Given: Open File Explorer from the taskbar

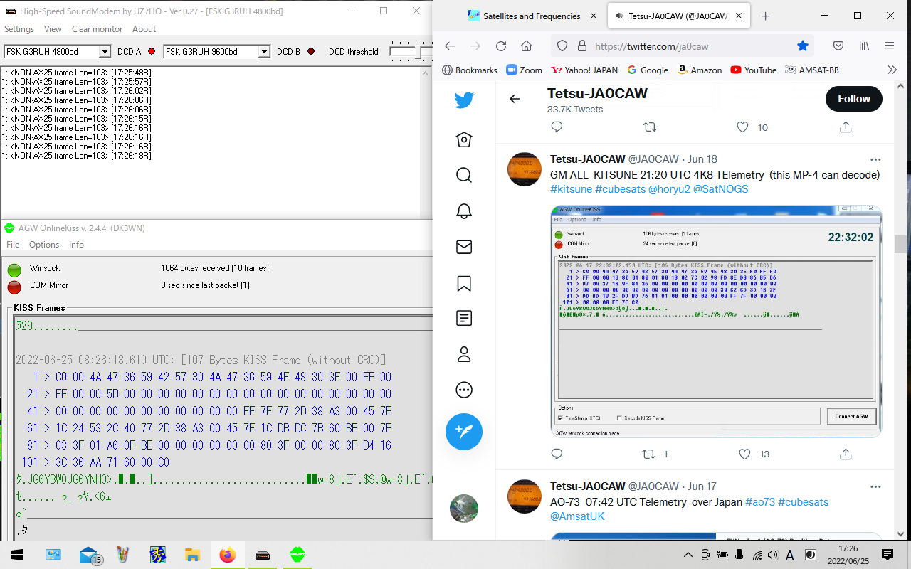Looking at the screenshot, I should point(192,555).
